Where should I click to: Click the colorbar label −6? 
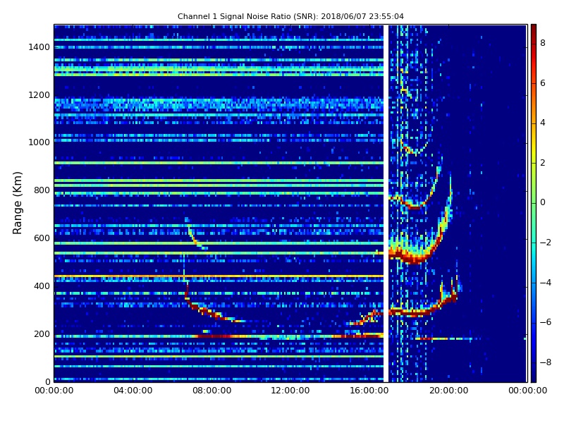tap(546, 322)
